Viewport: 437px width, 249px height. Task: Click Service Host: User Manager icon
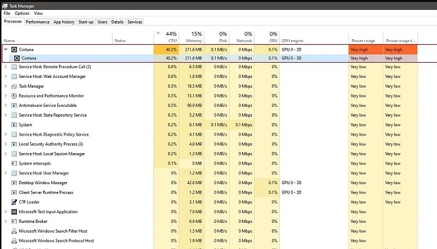pyautogui.click(x=14, y=173)
